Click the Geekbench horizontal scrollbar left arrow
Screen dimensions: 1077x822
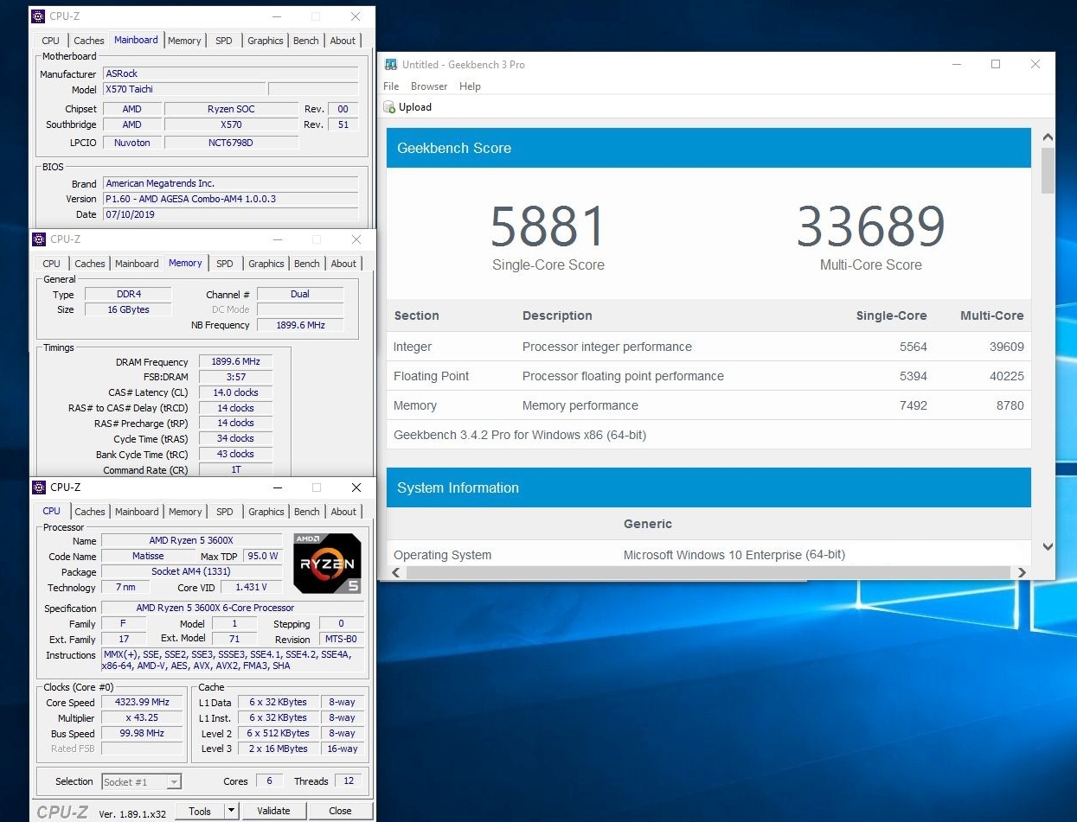tap(395, 572)
